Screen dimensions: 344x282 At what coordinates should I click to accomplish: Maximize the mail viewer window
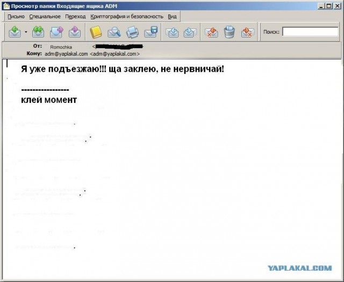click(x=329, y=6)
